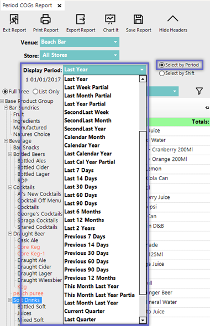Toggle the Display Period combo box arrow

142,70
